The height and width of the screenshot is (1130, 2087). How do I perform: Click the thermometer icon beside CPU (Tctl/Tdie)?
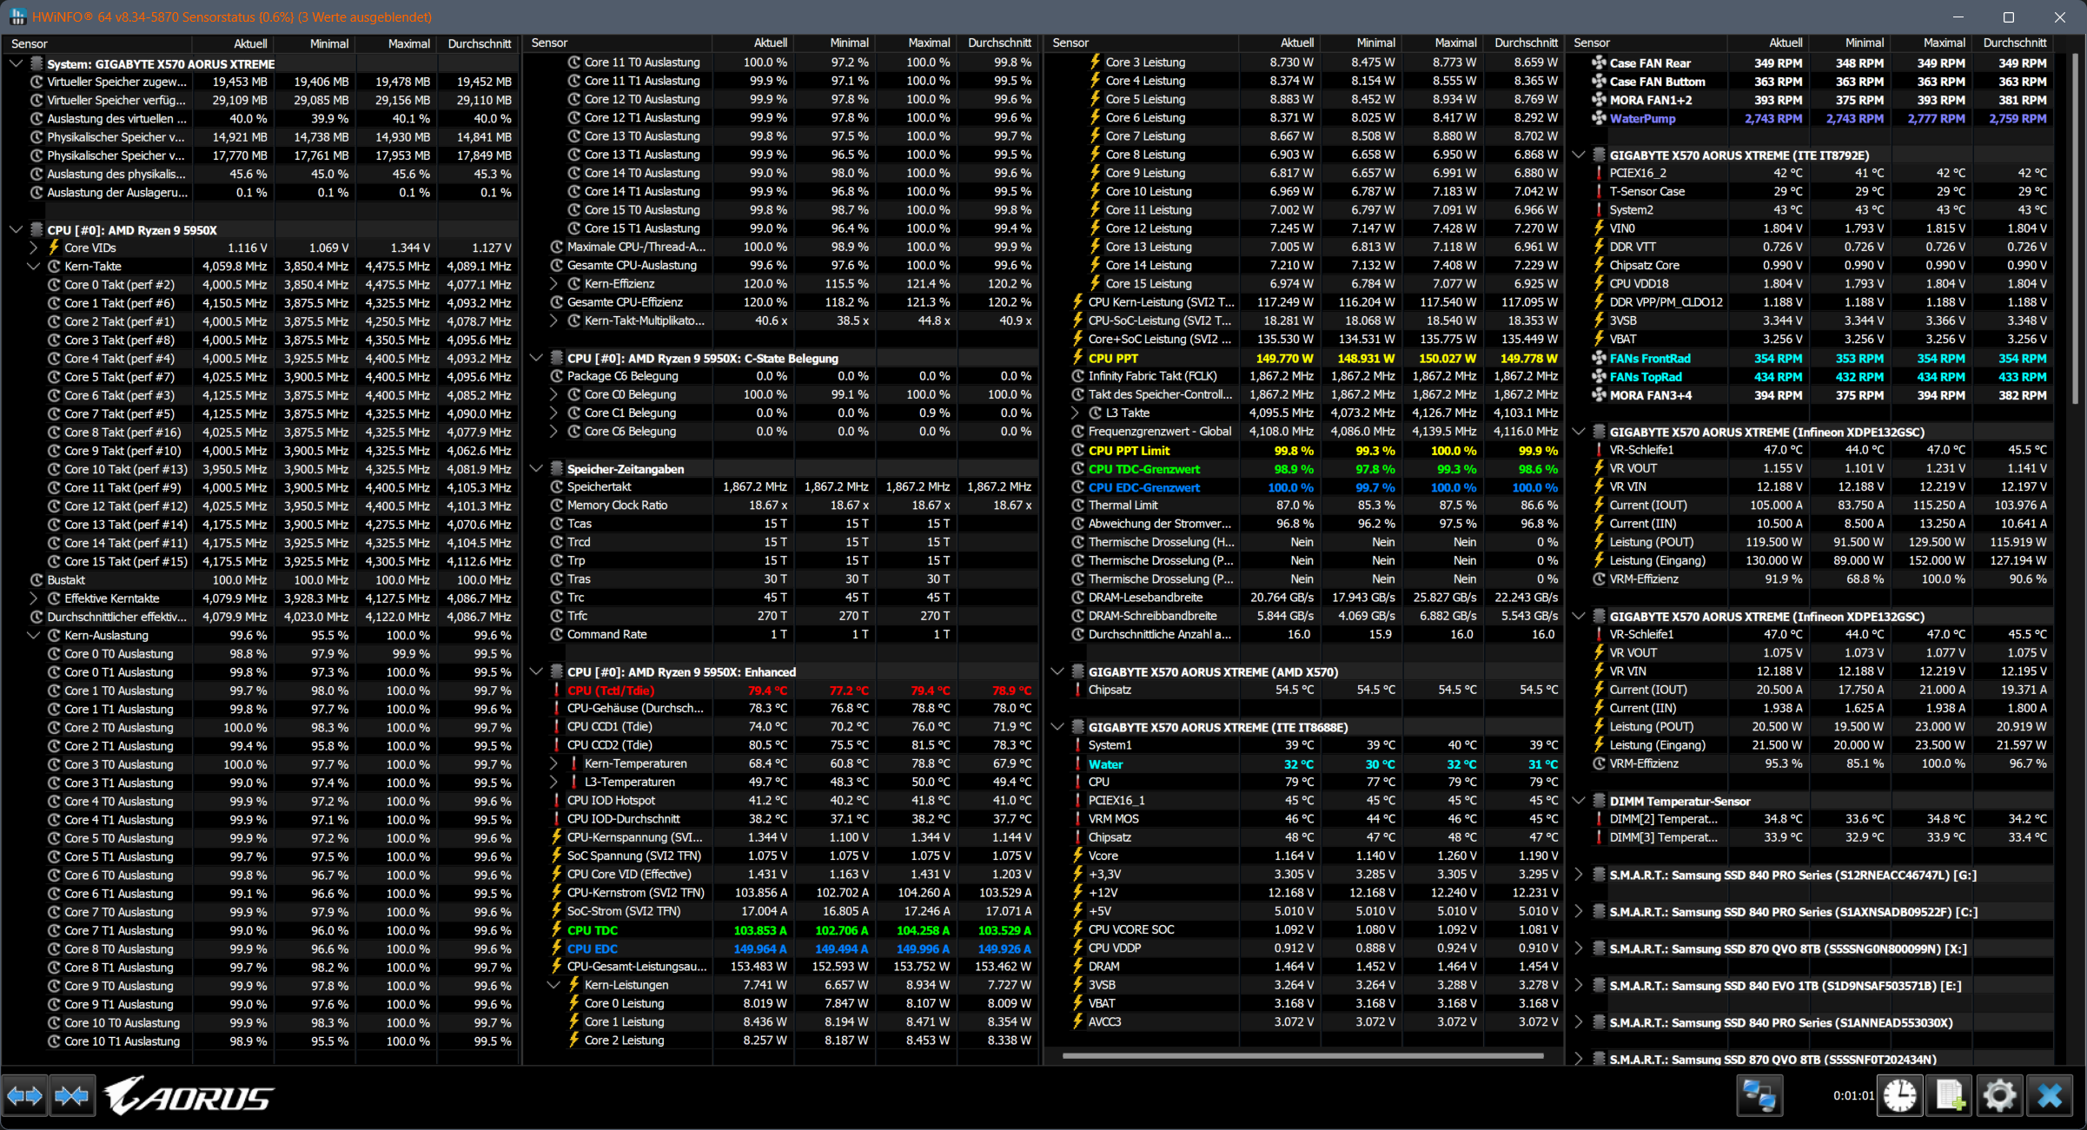(556, 691)
